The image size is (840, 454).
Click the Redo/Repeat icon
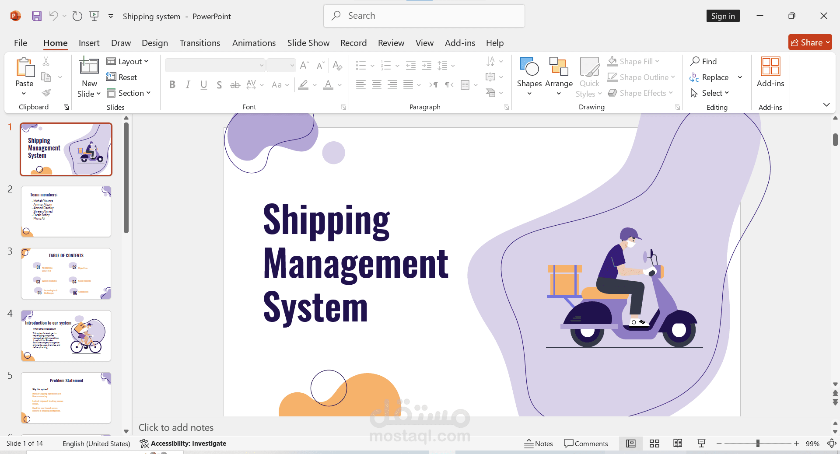[x=77, y=16]
